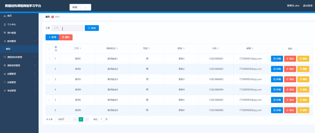Open the 考试管理 sidebar menu
315x133 pixels.
click(x=19, y=90)
